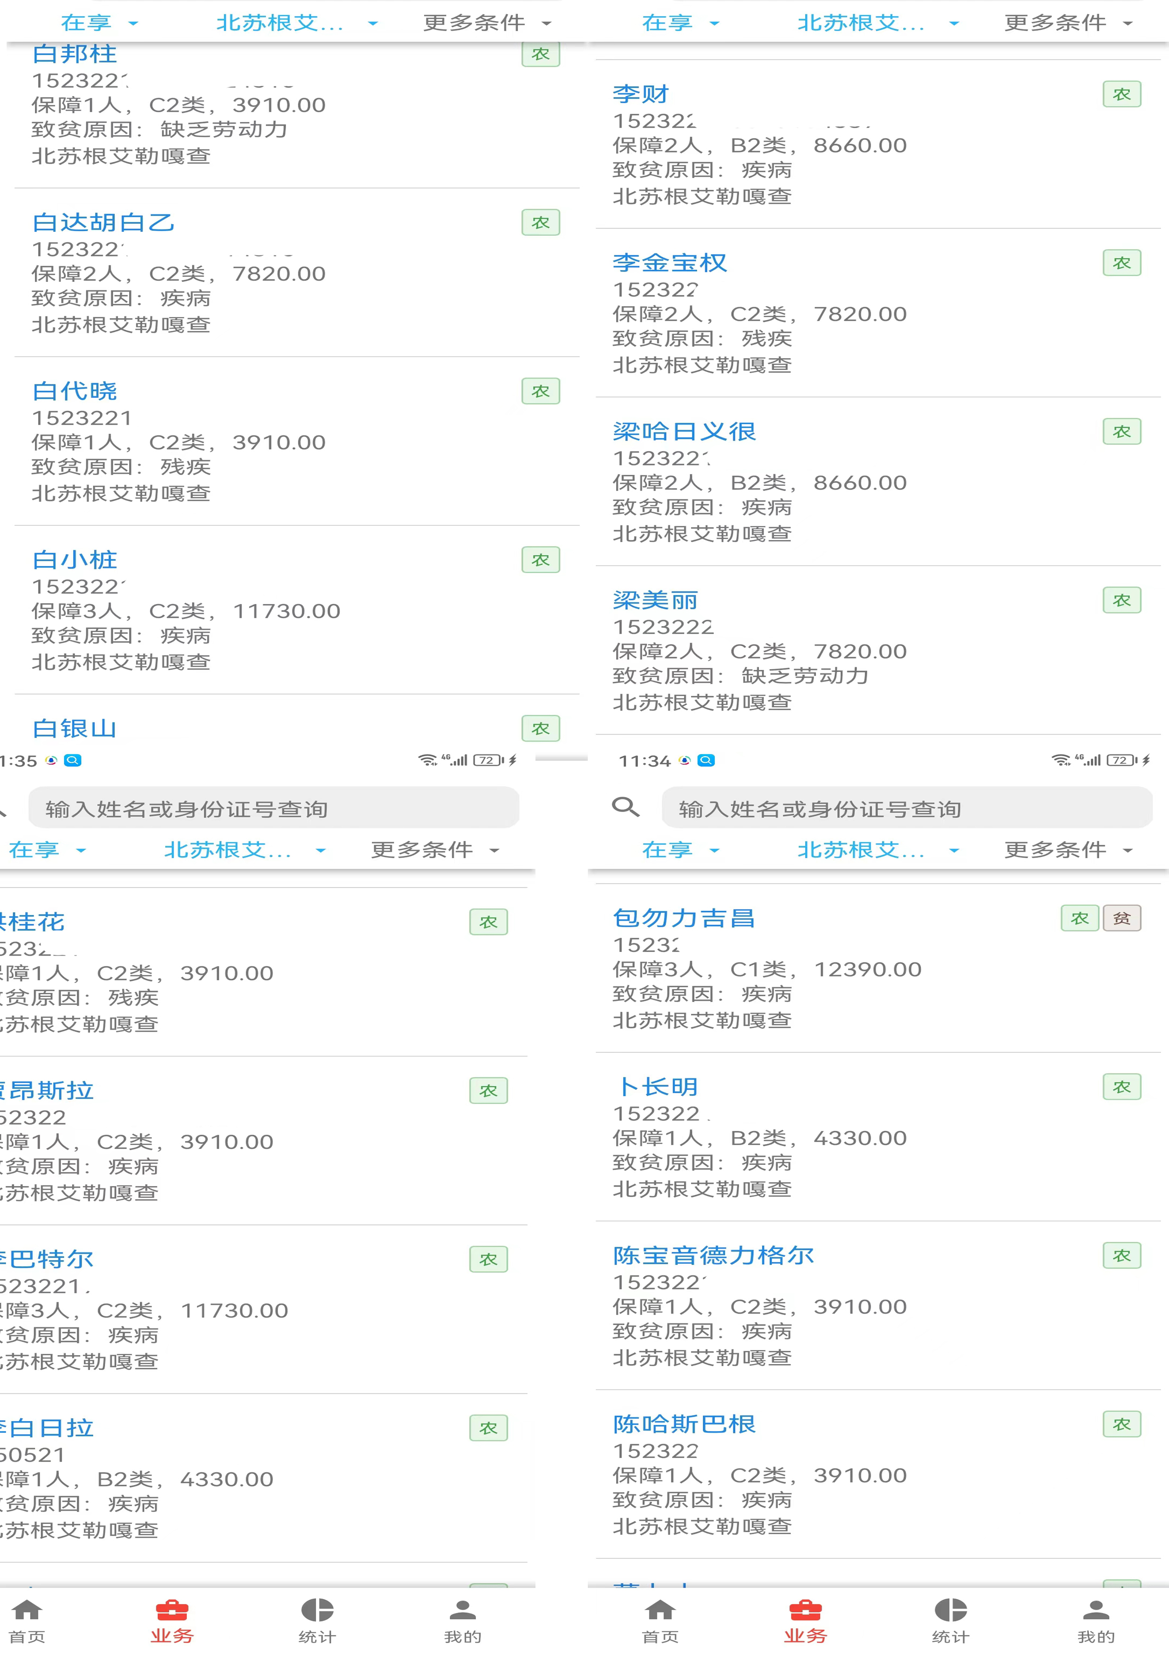Tap the 农 badge next to 桂花

point(488,922)
